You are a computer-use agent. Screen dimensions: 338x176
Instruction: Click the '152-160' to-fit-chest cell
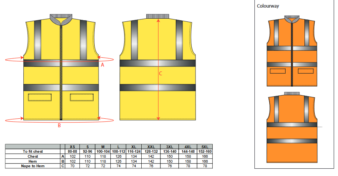coord(205,152)
